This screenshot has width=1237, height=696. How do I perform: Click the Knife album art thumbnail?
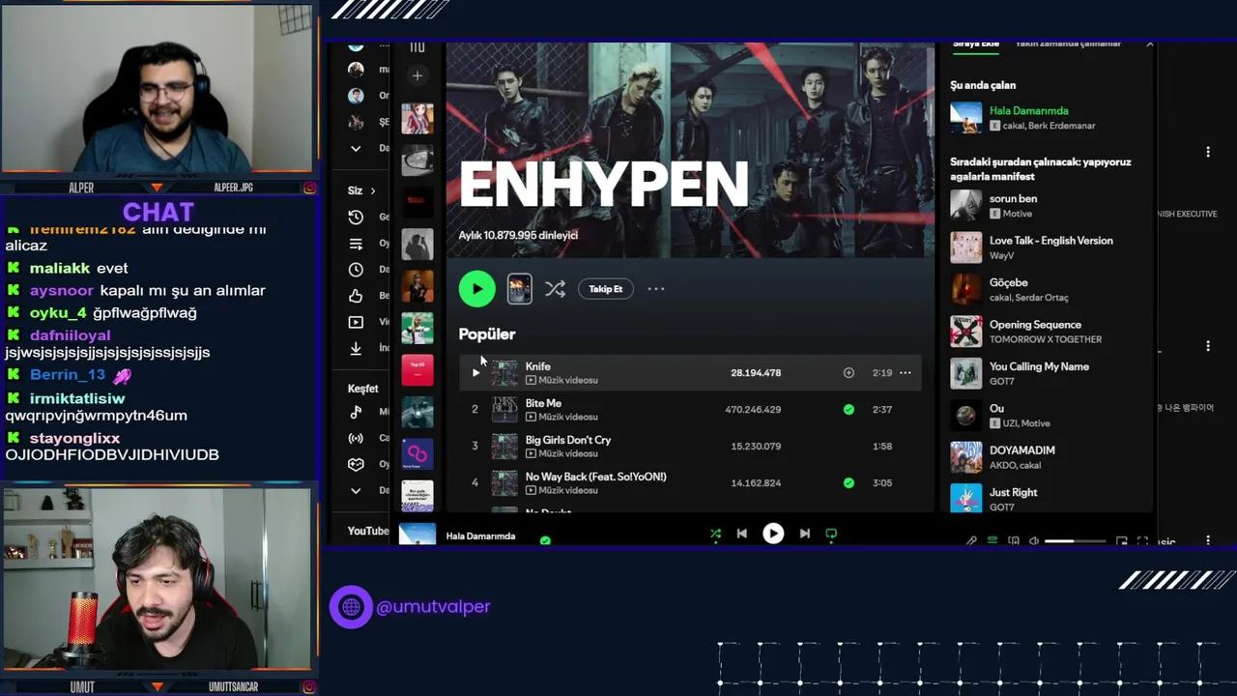pyautogui.click(x=504, y=372)
